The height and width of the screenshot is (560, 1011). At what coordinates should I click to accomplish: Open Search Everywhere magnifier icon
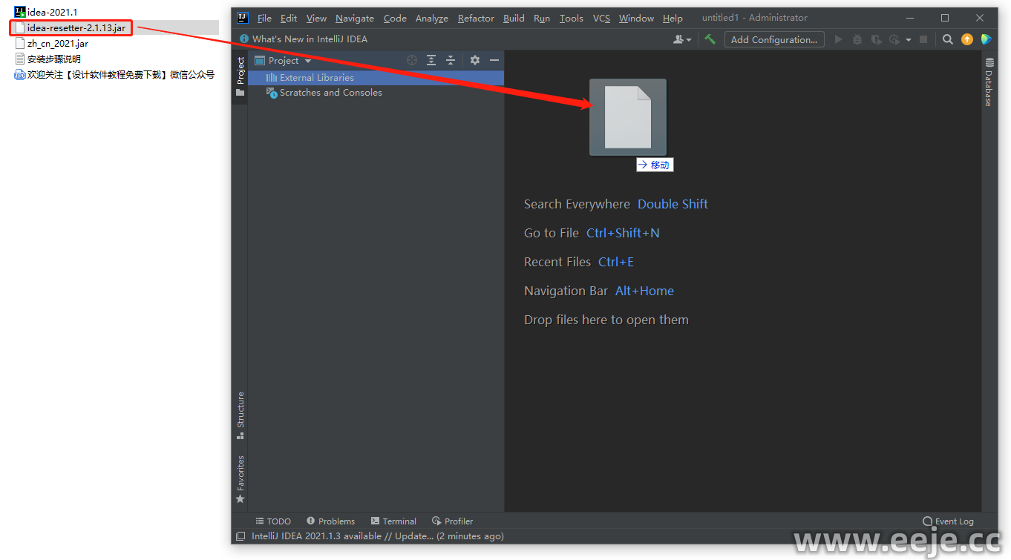(947, 39)
